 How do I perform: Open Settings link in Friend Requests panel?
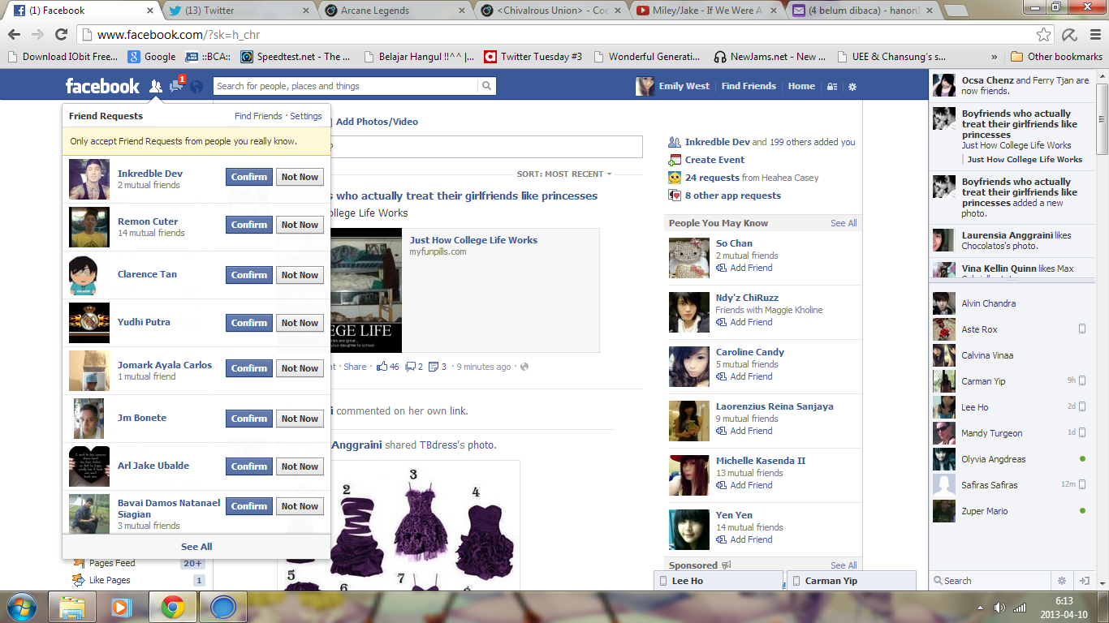(306, 116)
